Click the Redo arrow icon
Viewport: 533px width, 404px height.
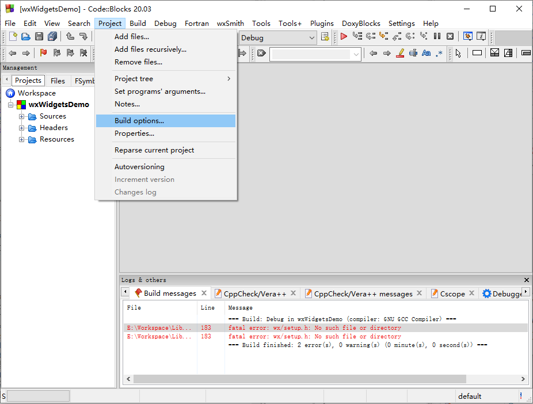click(83, 36)
